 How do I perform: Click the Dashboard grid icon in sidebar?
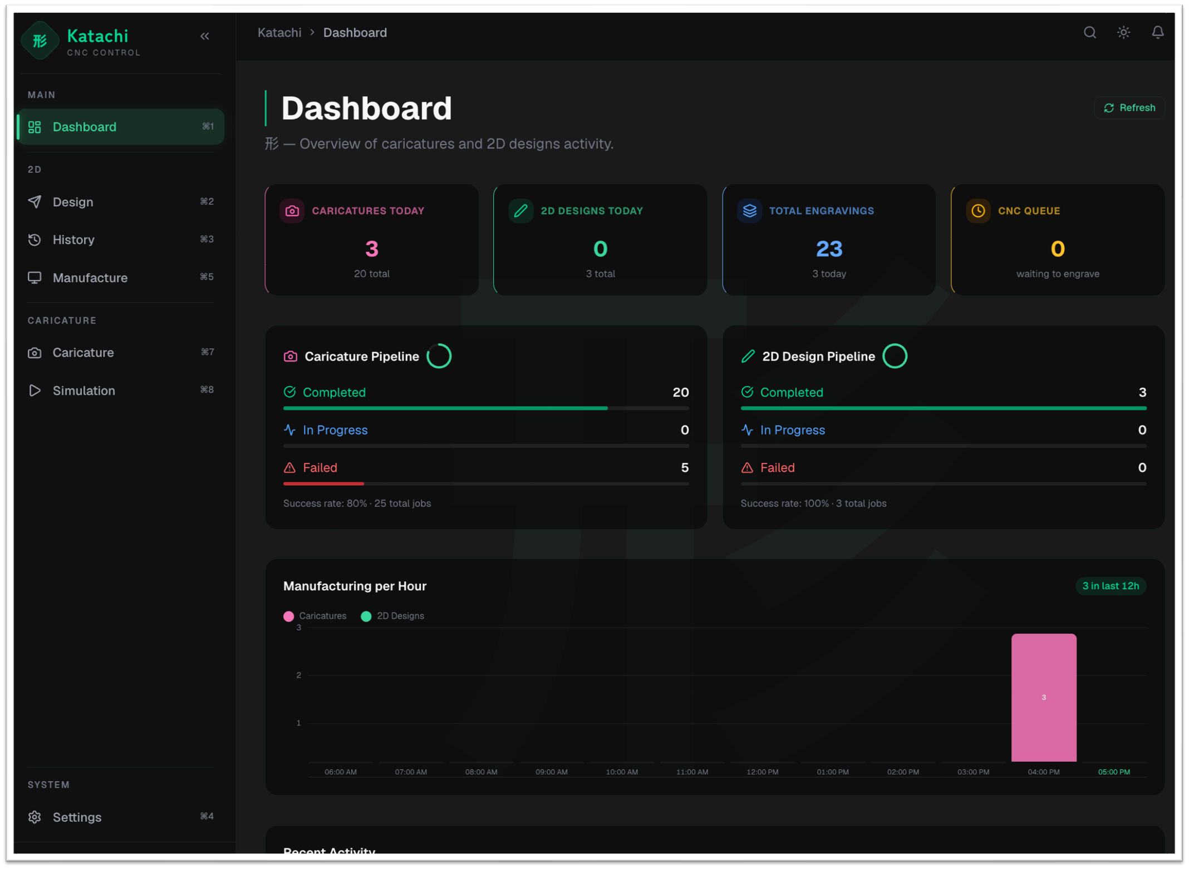tap(35, 127)
